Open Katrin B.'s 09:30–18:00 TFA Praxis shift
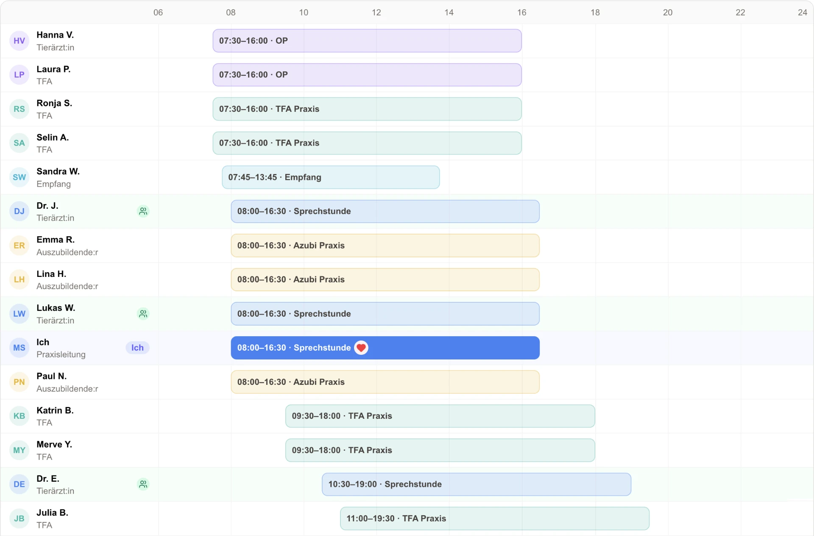 tap(440, 416)
